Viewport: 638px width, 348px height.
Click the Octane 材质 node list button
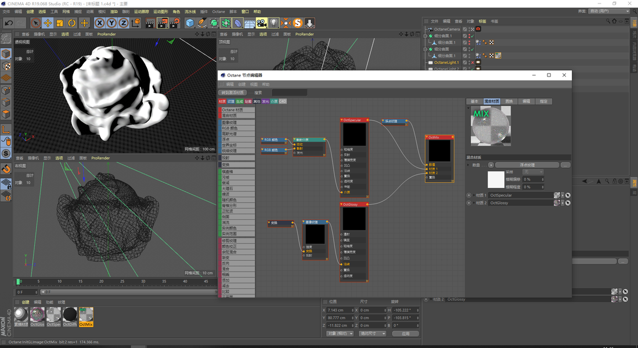click(237, 110)
